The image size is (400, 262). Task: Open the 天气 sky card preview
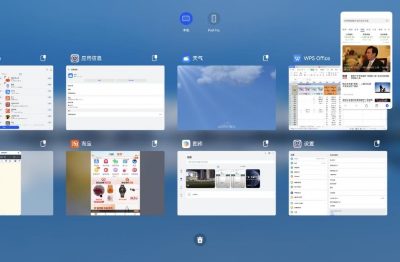(226, 98)
